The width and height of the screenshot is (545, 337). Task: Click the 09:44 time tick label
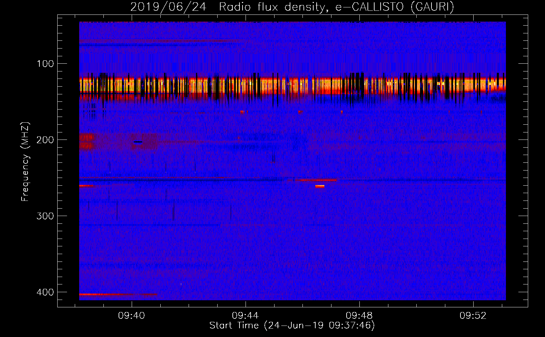point(246,315)
